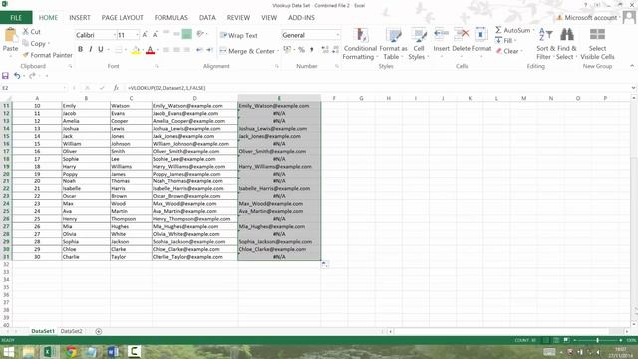
Task: Open Word from the taskbar
Action: pos(113,352)
